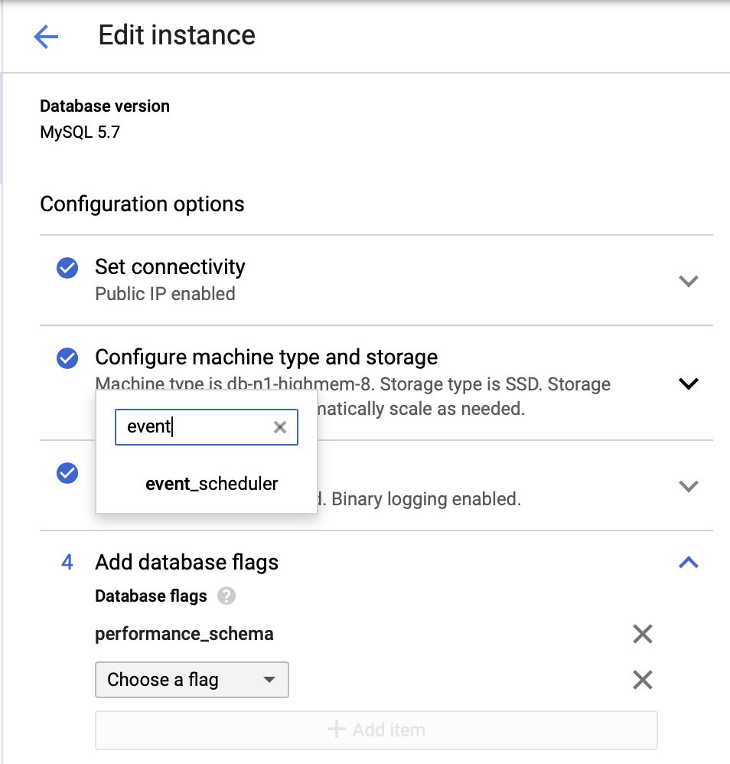
Task: Click the checkmark beside Configure machine type
Action: [67, 358]
